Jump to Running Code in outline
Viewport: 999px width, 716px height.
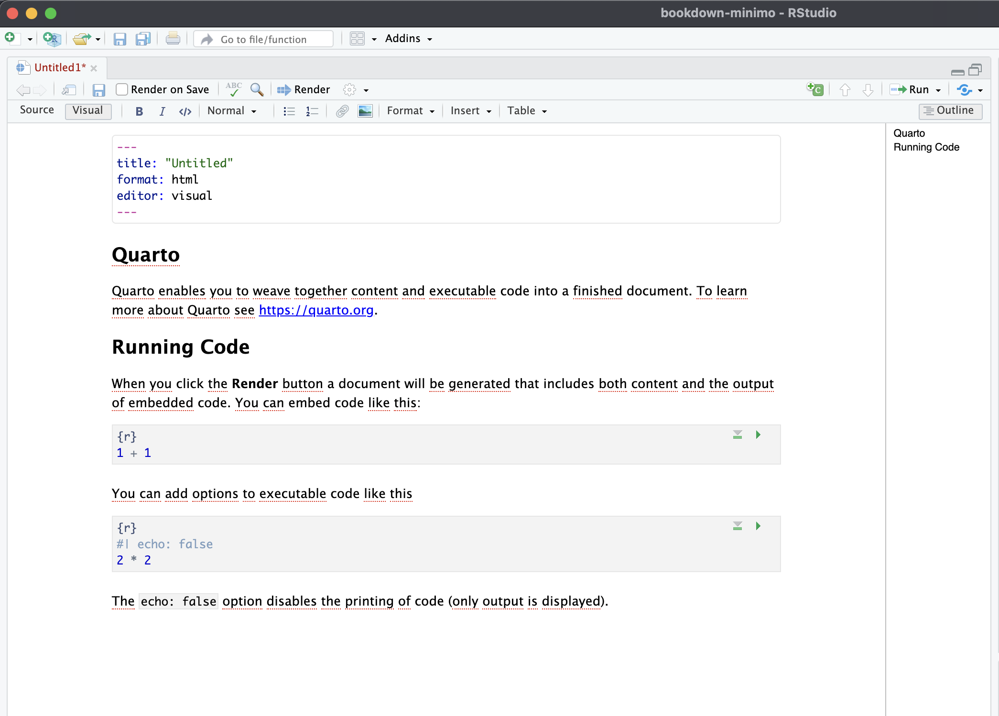coord(926,147)
